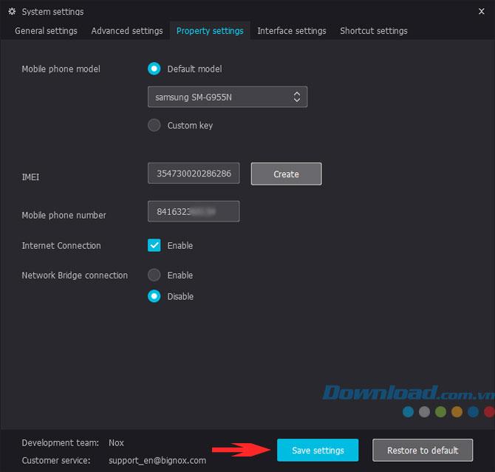Click the System settings gear icon

coord(12,12)
